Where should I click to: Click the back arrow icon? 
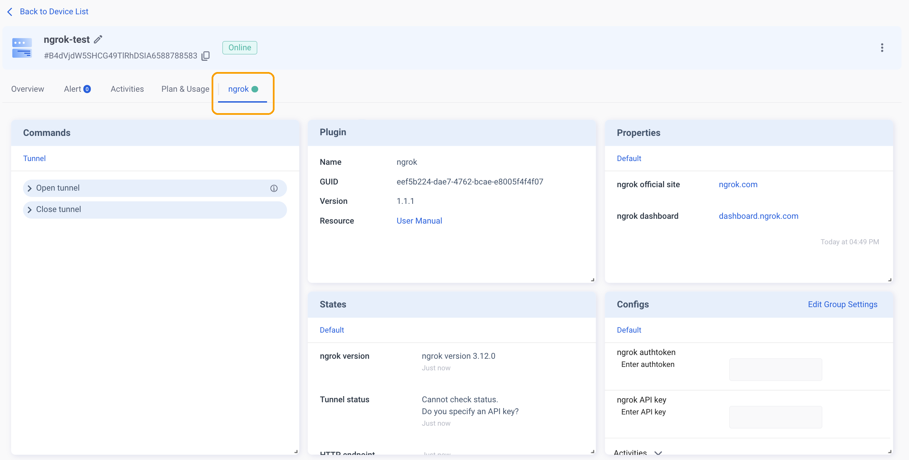pos(10,12)
